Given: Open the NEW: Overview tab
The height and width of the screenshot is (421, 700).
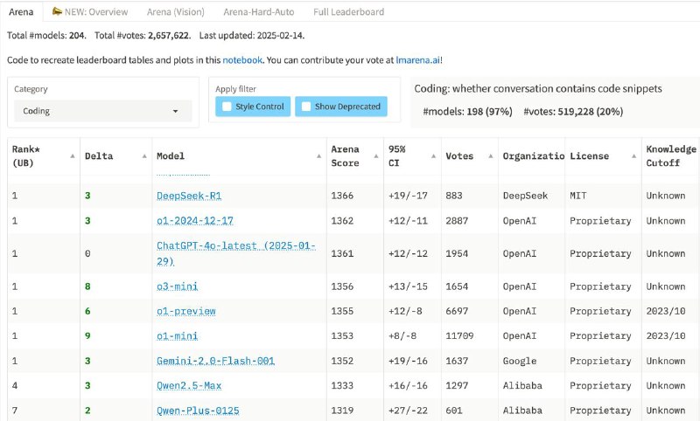Looking at the screenshot, I should 90,12.
